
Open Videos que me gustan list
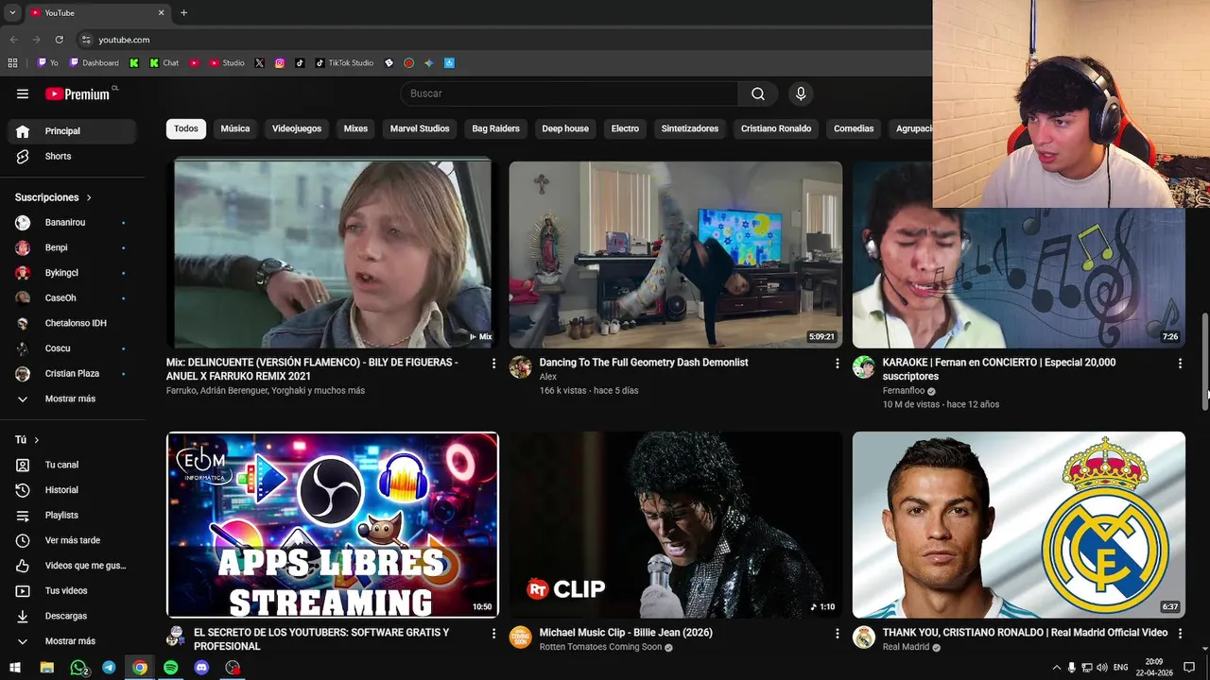(72, 566)
